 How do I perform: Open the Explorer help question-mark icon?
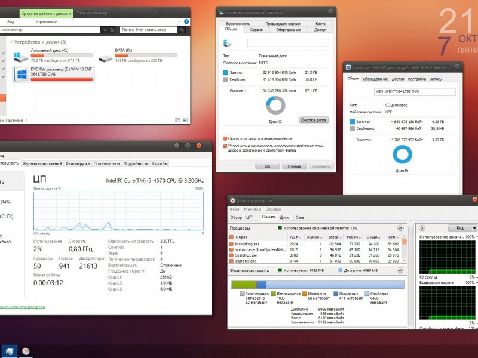point(186,21)
